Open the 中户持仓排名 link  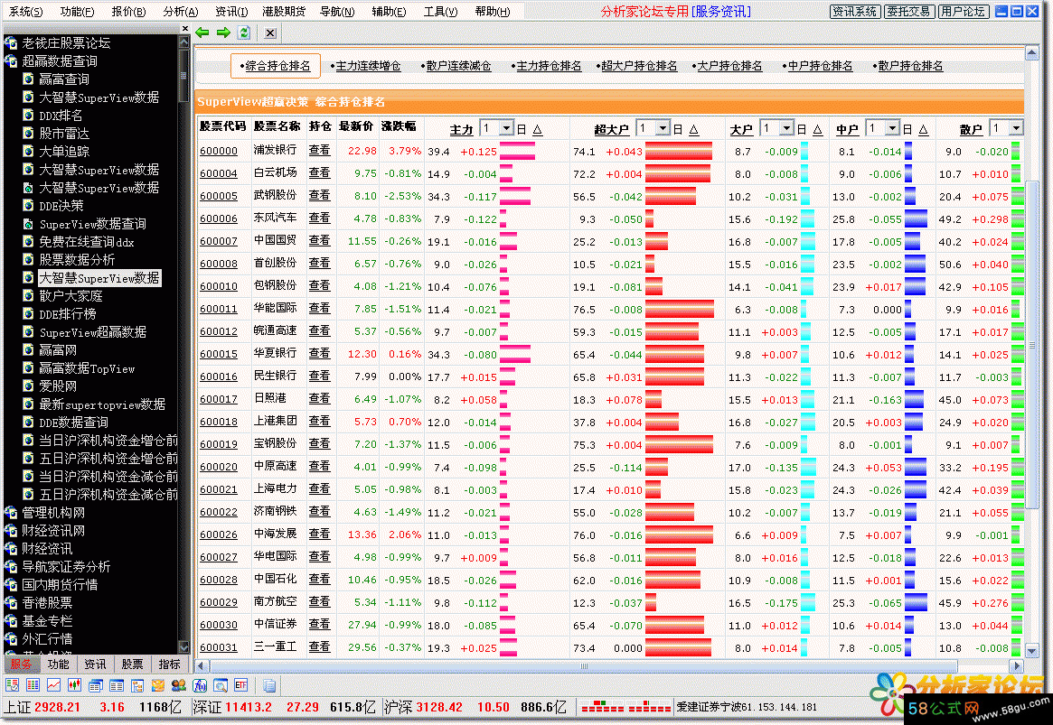point(820,66)
